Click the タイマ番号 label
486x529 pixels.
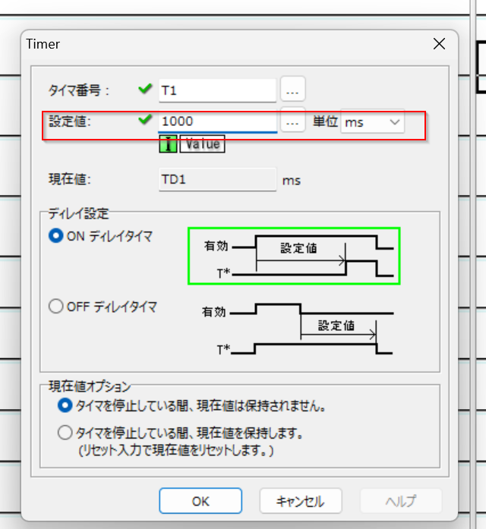[79, 90]
